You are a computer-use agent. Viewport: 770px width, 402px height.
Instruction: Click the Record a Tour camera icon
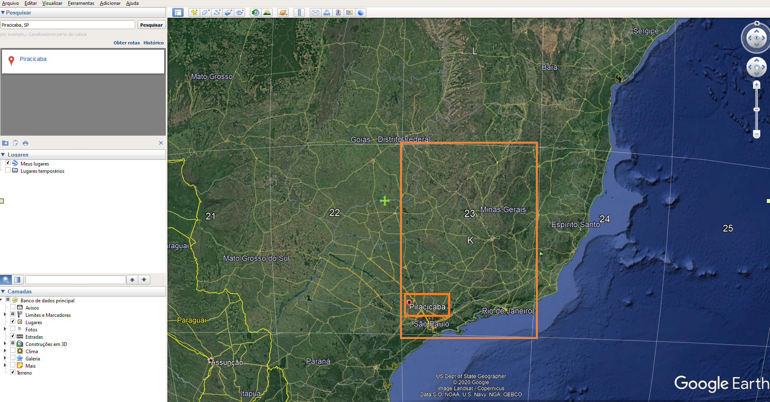pyautogui.click(x=240, y=13)
